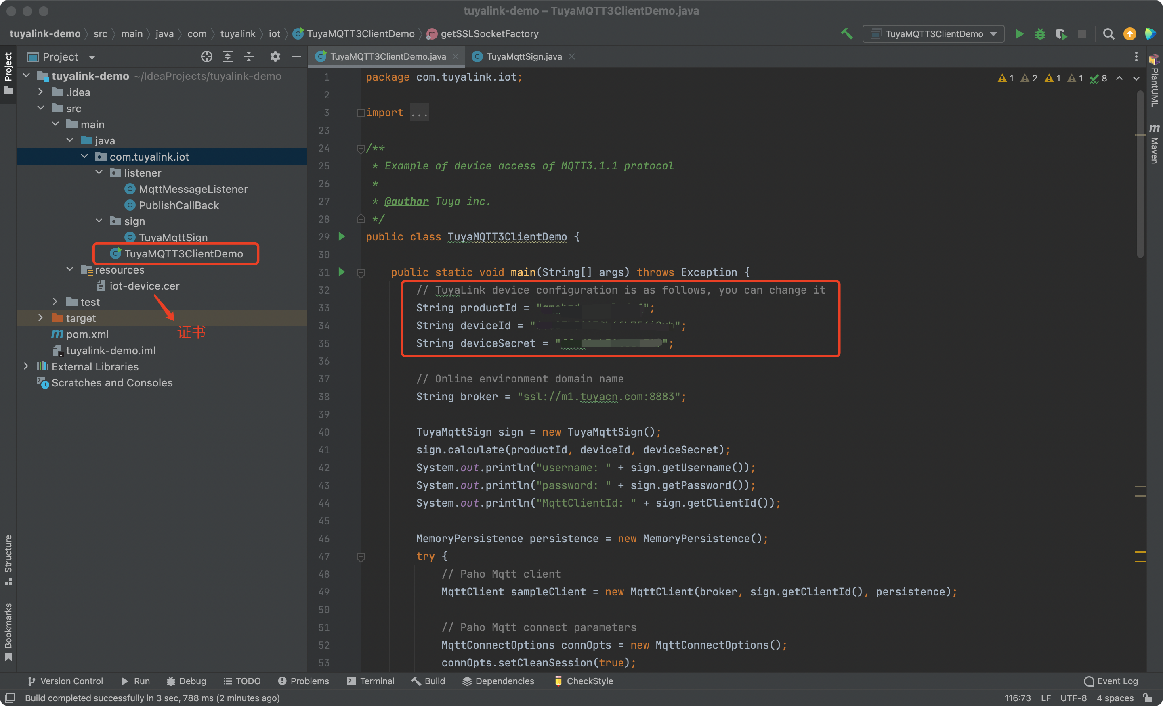Toggle the Bookmarks tool window

coord(8,631)
